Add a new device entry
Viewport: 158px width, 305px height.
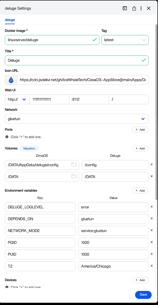pyautogui.click(x=140, y=280)
